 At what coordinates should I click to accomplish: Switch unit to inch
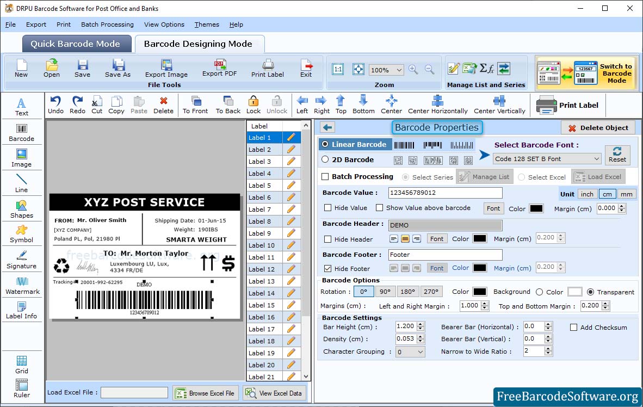(587, 194)
